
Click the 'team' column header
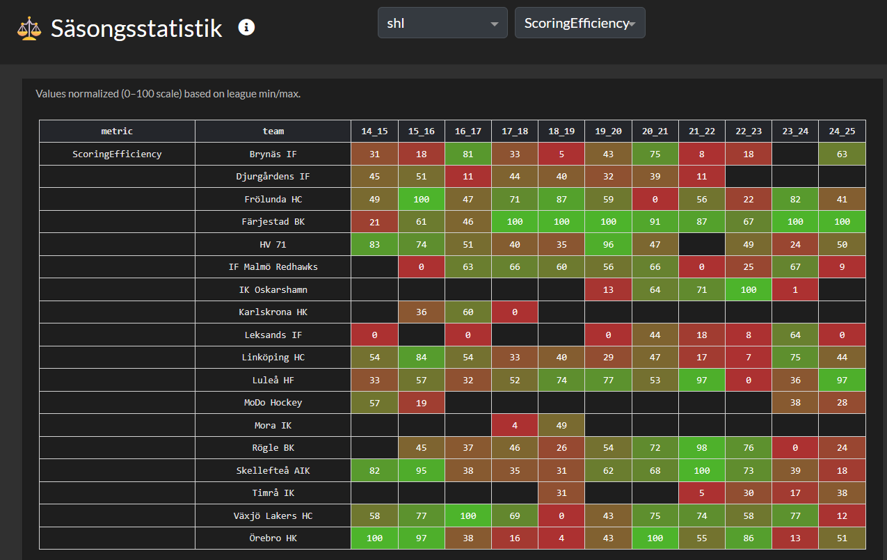point(273,131)
